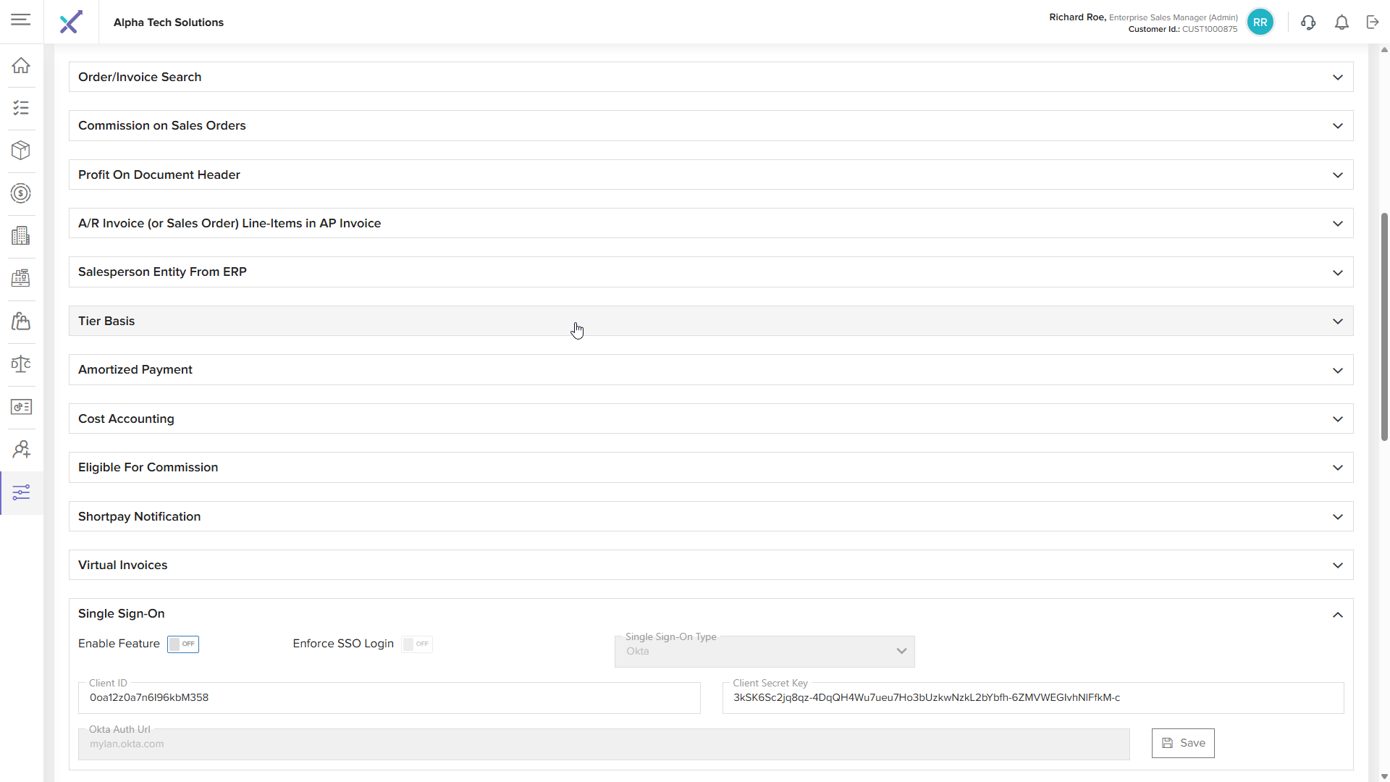Screen dimensions: 1390x782
Task: Open the add user sidebar item
Action: (x=21, y=450)
